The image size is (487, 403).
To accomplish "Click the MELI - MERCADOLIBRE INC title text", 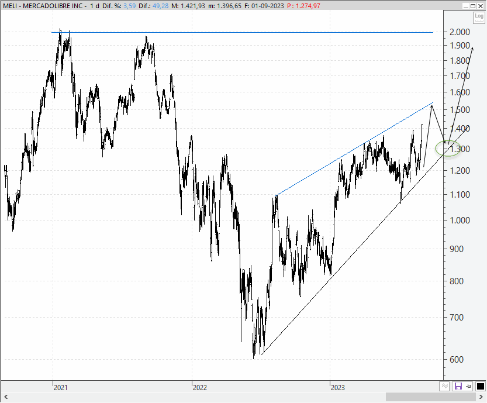I will [x=43, y=6].
